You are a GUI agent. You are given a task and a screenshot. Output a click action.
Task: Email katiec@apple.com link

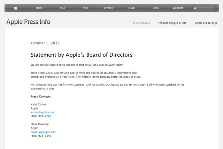[42, 112]
